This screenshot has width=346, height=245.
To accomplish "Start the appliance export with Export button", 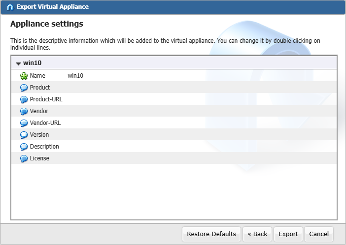I will point(288,234).
